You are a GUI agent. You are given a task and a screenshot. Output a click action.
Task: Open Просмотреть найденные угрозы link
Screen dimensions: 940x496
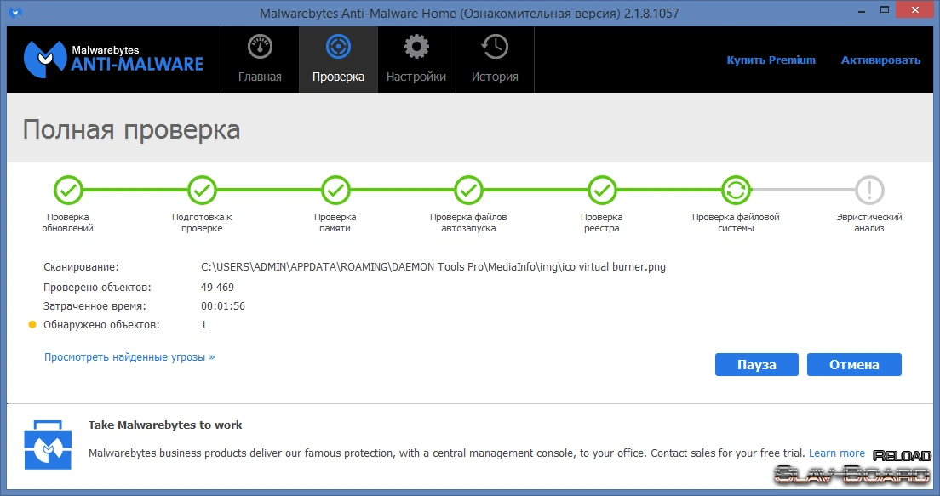coord(129,357)
